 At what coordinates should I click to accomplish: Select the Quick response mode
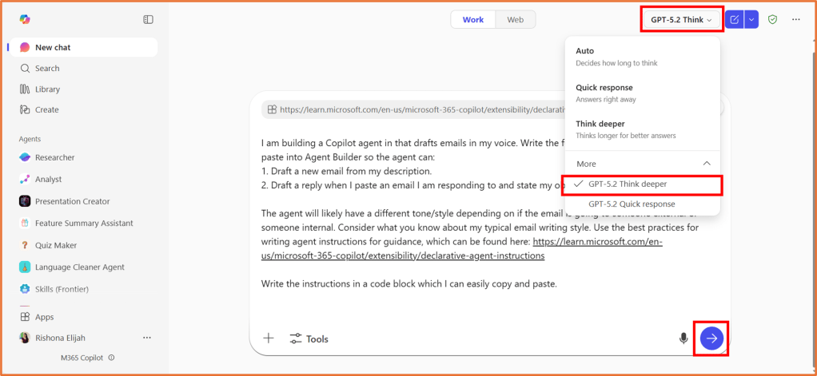coord(643,93)
